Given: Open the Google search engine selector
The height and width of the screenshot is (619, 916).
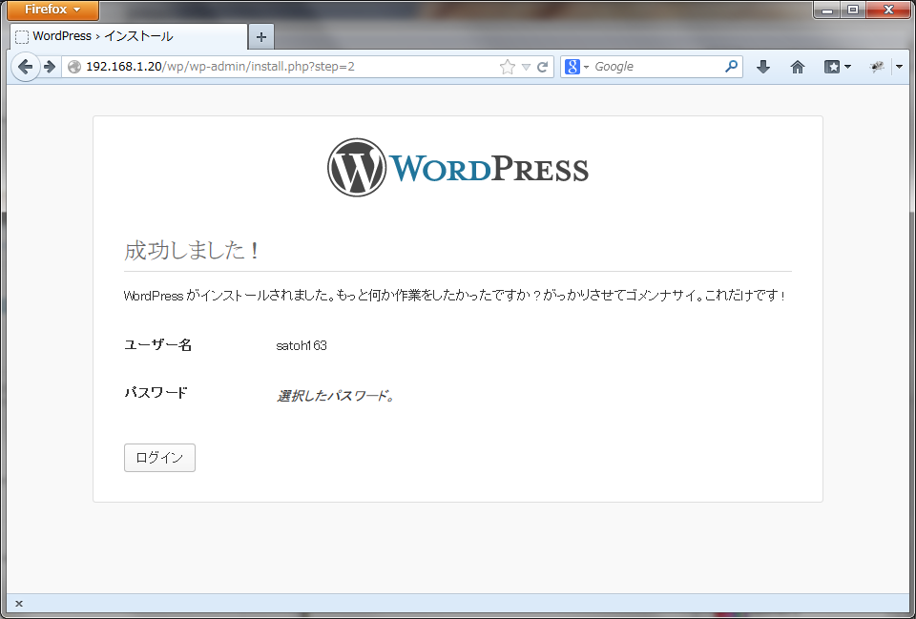Looking at the screenshot, I should (576, 67).
